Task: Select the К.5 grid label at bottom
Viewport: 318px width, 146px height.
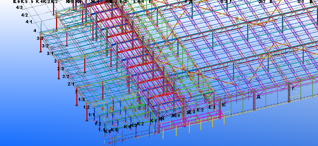Action: click(114, 130)
